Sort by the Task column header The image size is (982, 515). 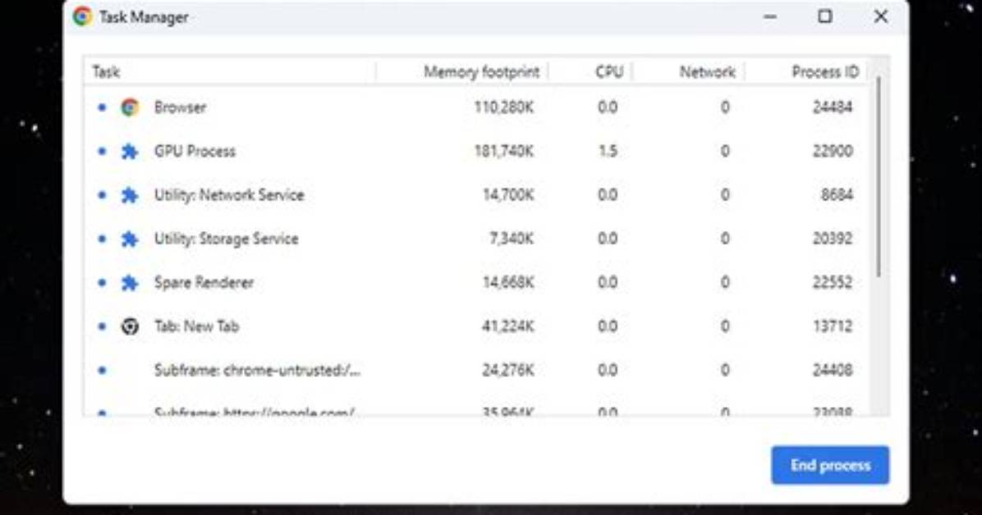pos(230,72)
